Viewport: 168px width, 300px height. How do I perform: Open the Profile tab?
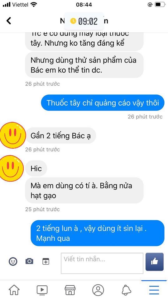point(98,290)
